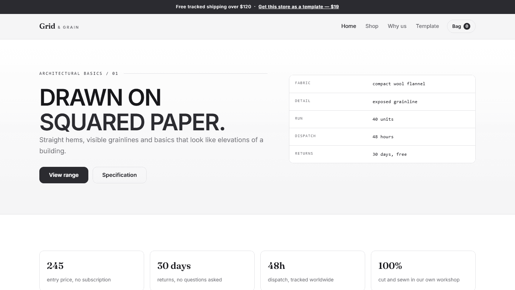This screenshot has height=290, width=515.
Task: Click the '245' stat figure
Action: pos(55,266)
